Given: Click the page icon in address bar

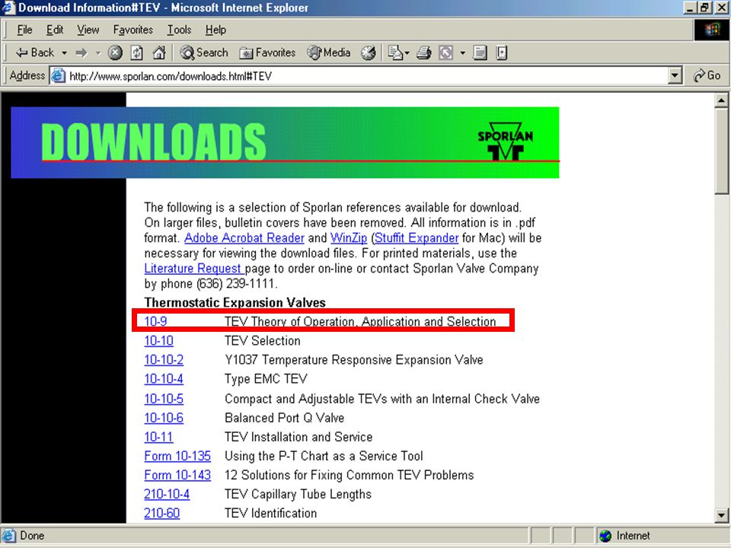Looking at the screenshot, I should (58, 75).
